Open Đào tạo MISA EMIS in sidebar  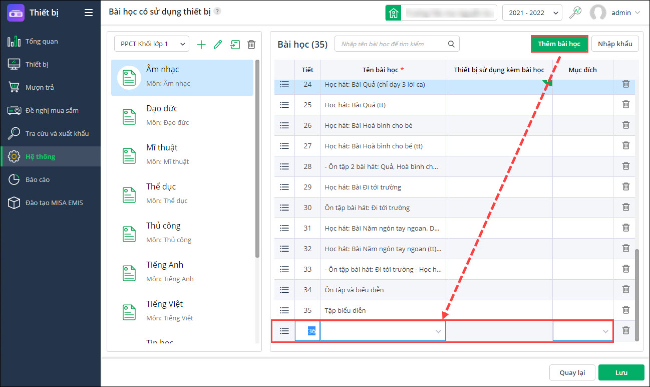(50, 203)
